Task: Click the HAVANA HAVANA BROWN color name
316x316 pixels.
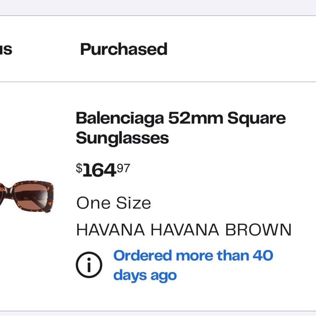Action: [184, 230]
